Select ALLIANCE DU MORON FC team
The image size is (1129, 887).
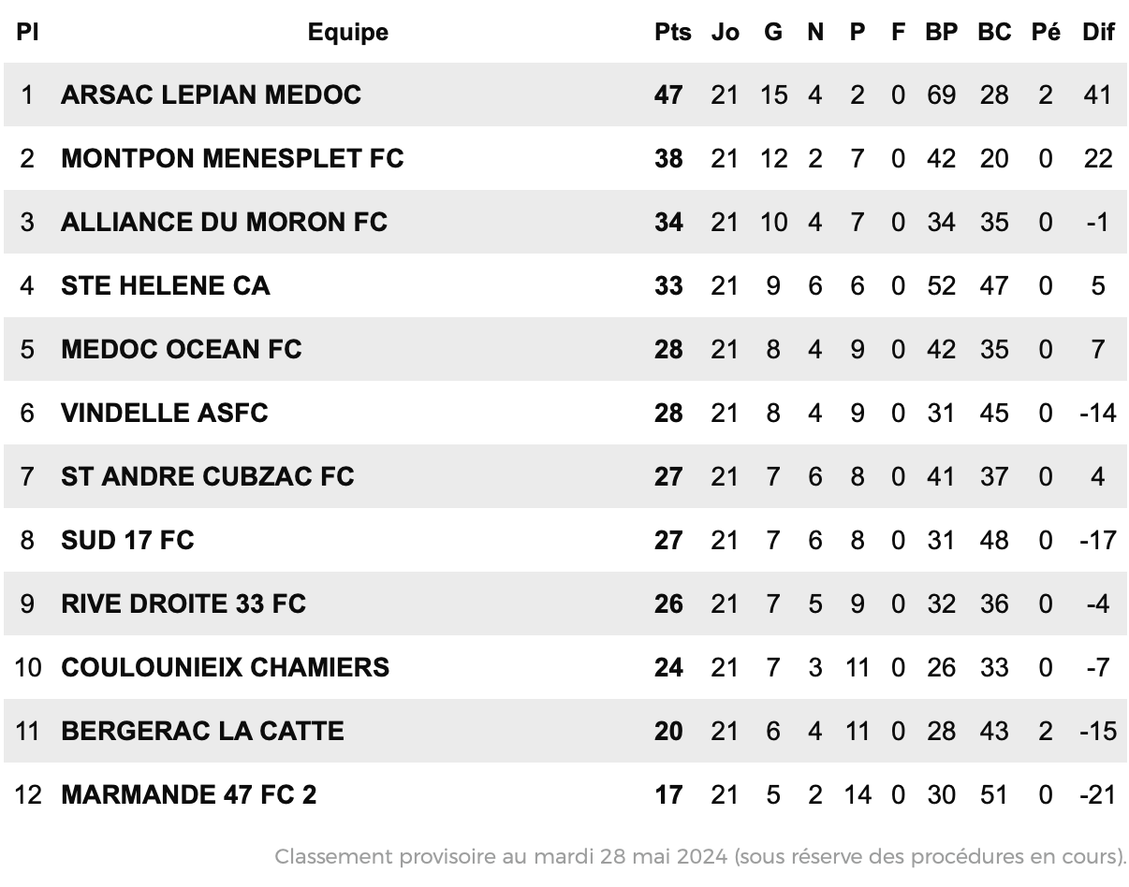(224, 222)
